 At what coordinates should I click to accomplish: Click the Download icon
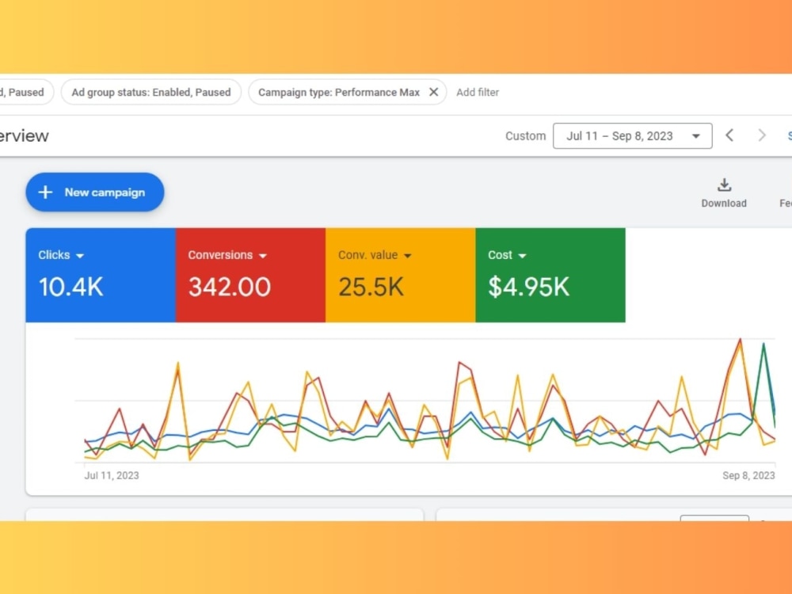pyautogui.click(x=724, y=185)
